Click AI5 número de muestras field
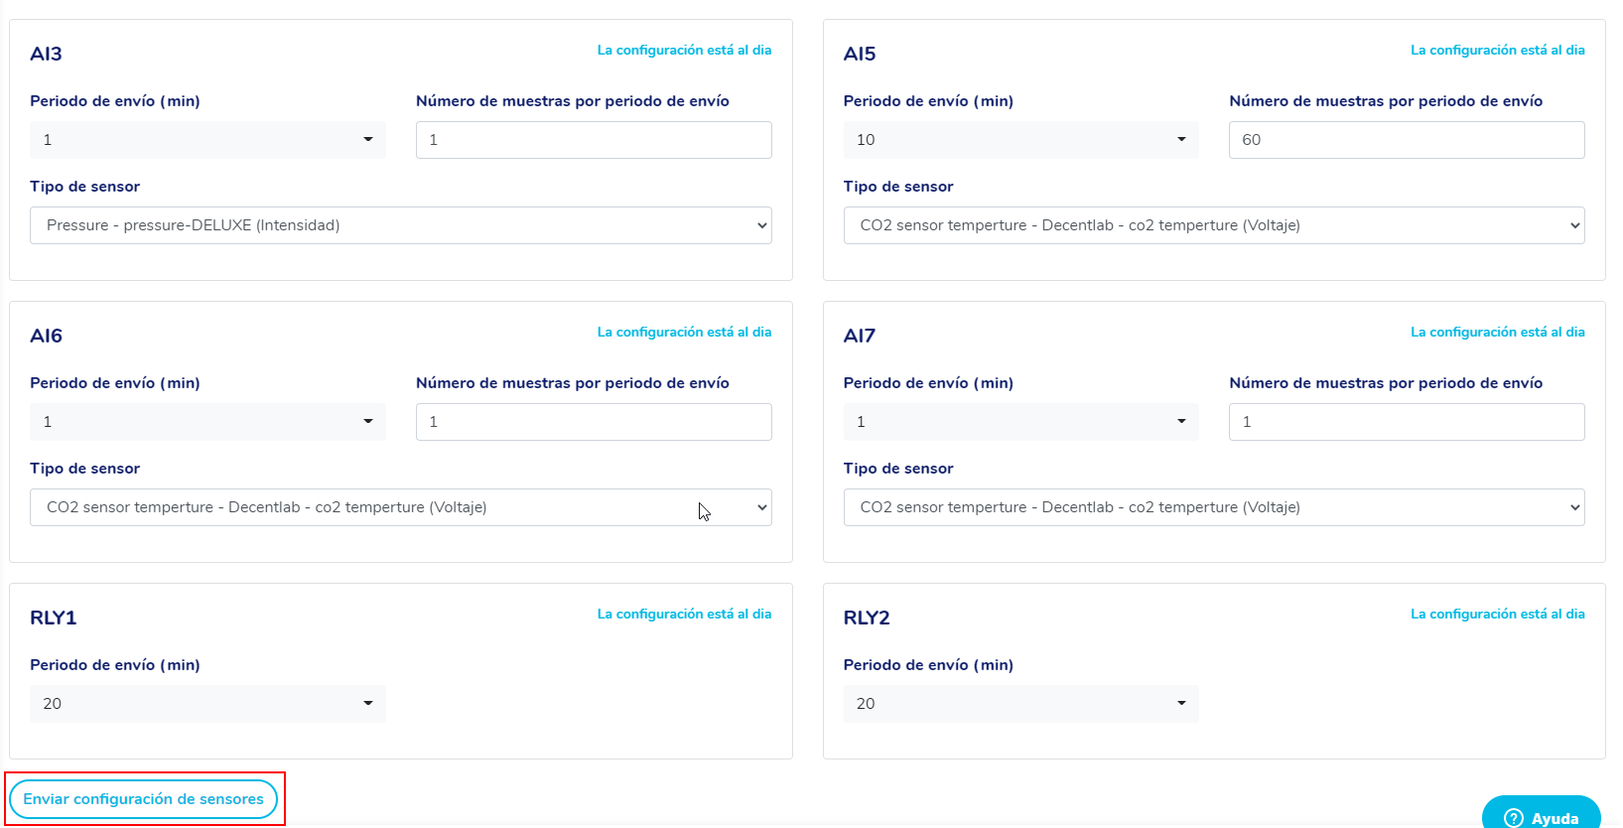The height and width of the screenshot is (828, 1623). coord(1406,140)
